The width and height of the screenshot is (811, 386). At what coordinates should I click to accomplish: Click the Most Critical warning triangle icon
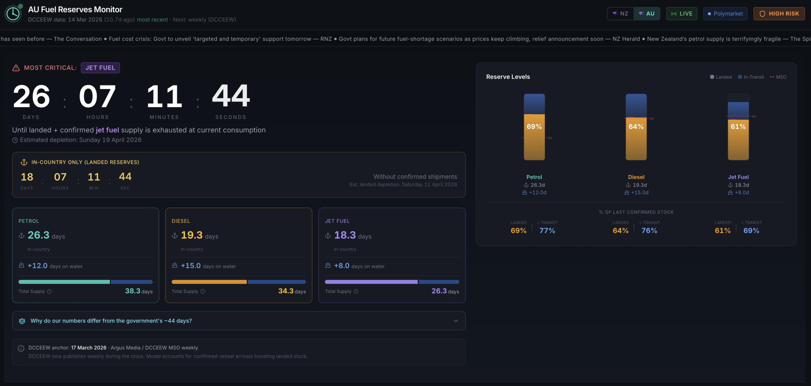coord(16,68)
